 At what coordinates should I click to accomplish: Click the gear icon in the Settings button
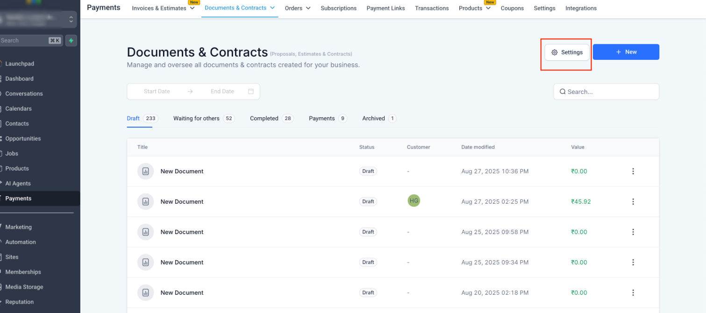click(555, 52)
